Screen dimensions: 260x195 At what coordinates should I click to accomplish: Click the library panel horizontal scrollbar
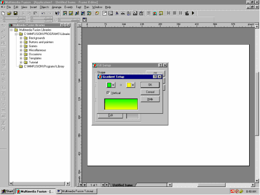39,184
